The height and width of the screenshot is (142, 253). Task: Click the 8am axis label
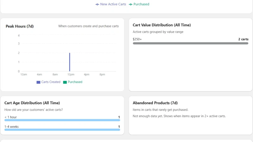pyautogui.click(x=55, y=74)
